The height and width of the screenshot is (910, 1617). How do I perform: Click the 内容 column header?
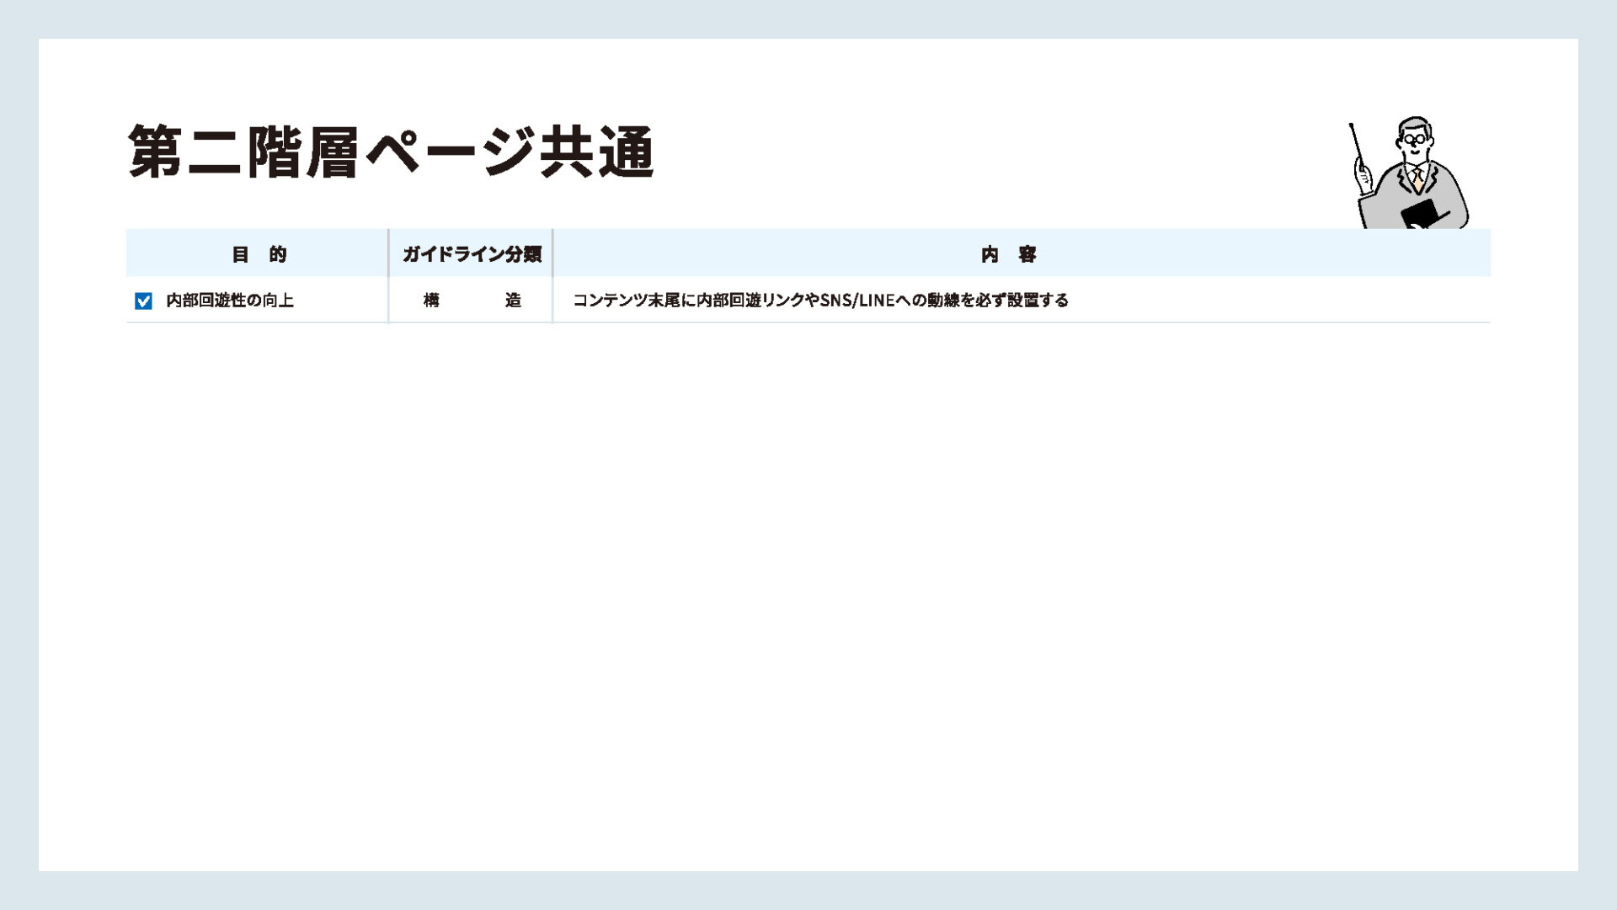(x=1008, y=254)
